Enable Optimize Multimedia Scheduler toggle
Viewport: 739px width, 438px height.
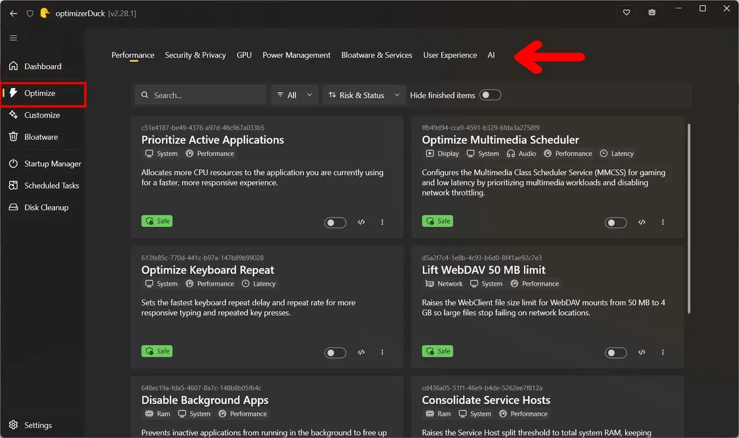[616, 222]
